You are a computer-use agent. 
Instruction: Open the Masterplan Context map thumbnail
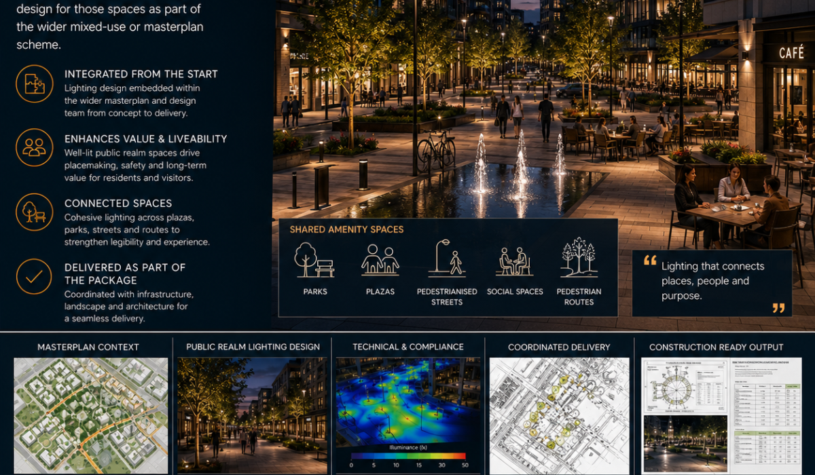tap(91, 416)
